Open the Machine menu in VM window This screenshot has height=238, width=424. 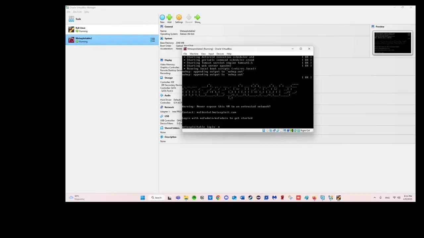pyautogui.click(x=194, y=54)
